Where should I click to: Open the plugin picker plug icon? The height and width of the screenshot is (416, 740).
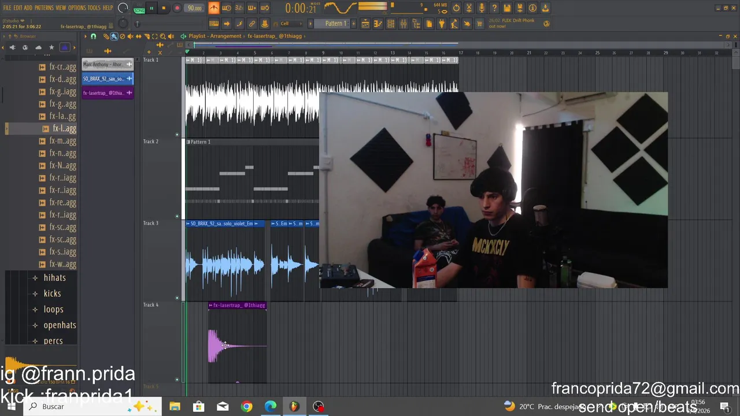[442, 24]
